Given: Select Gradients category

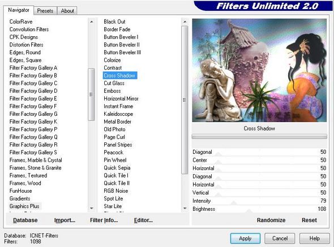Looking at the screenshot, I should pos(20,198).
